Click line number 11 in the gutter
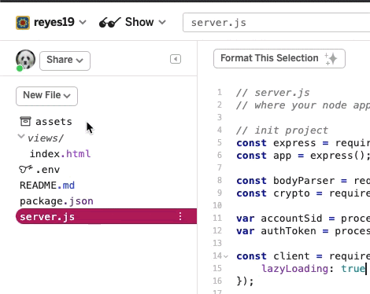This screenshot has height=294, width=370. tap(217, 218)
